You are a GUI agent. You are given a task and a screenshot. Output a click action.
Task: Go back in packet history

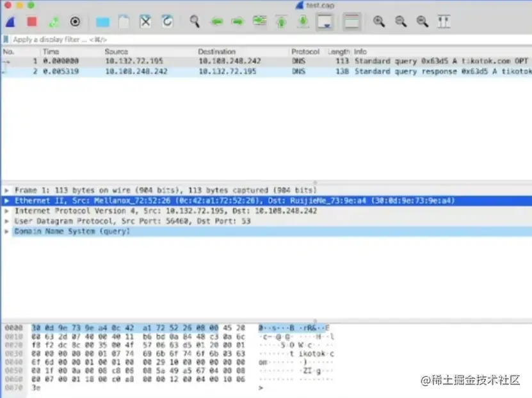pos(216,22)
